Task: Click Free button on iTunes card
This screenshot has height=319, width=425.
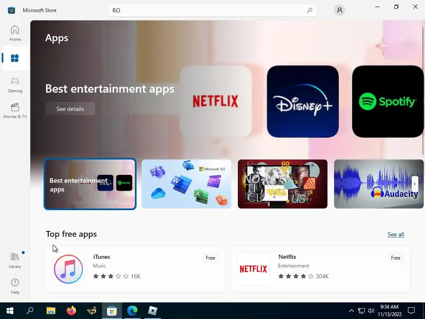Action: coord(210,258)
